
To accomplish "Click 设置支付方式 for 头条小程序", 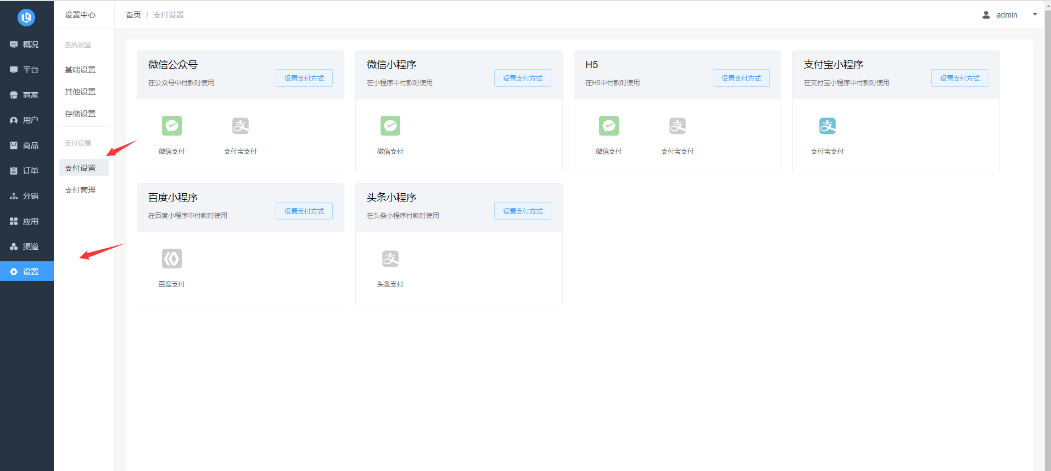I will [x=523, y=211].
